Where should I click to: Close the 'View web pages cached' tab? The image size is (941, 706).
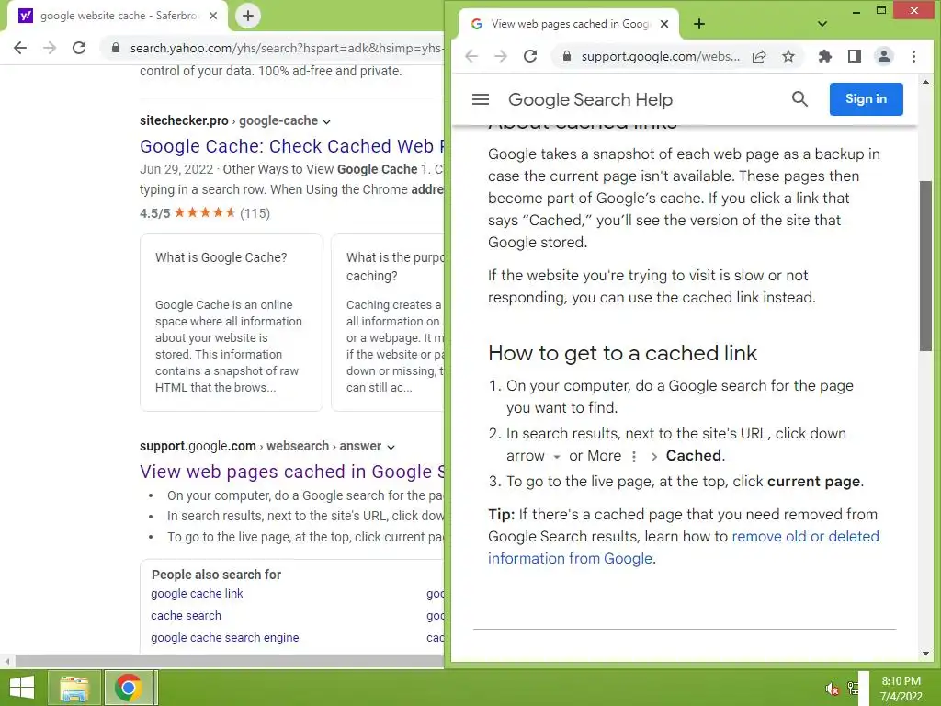[664, 24]
